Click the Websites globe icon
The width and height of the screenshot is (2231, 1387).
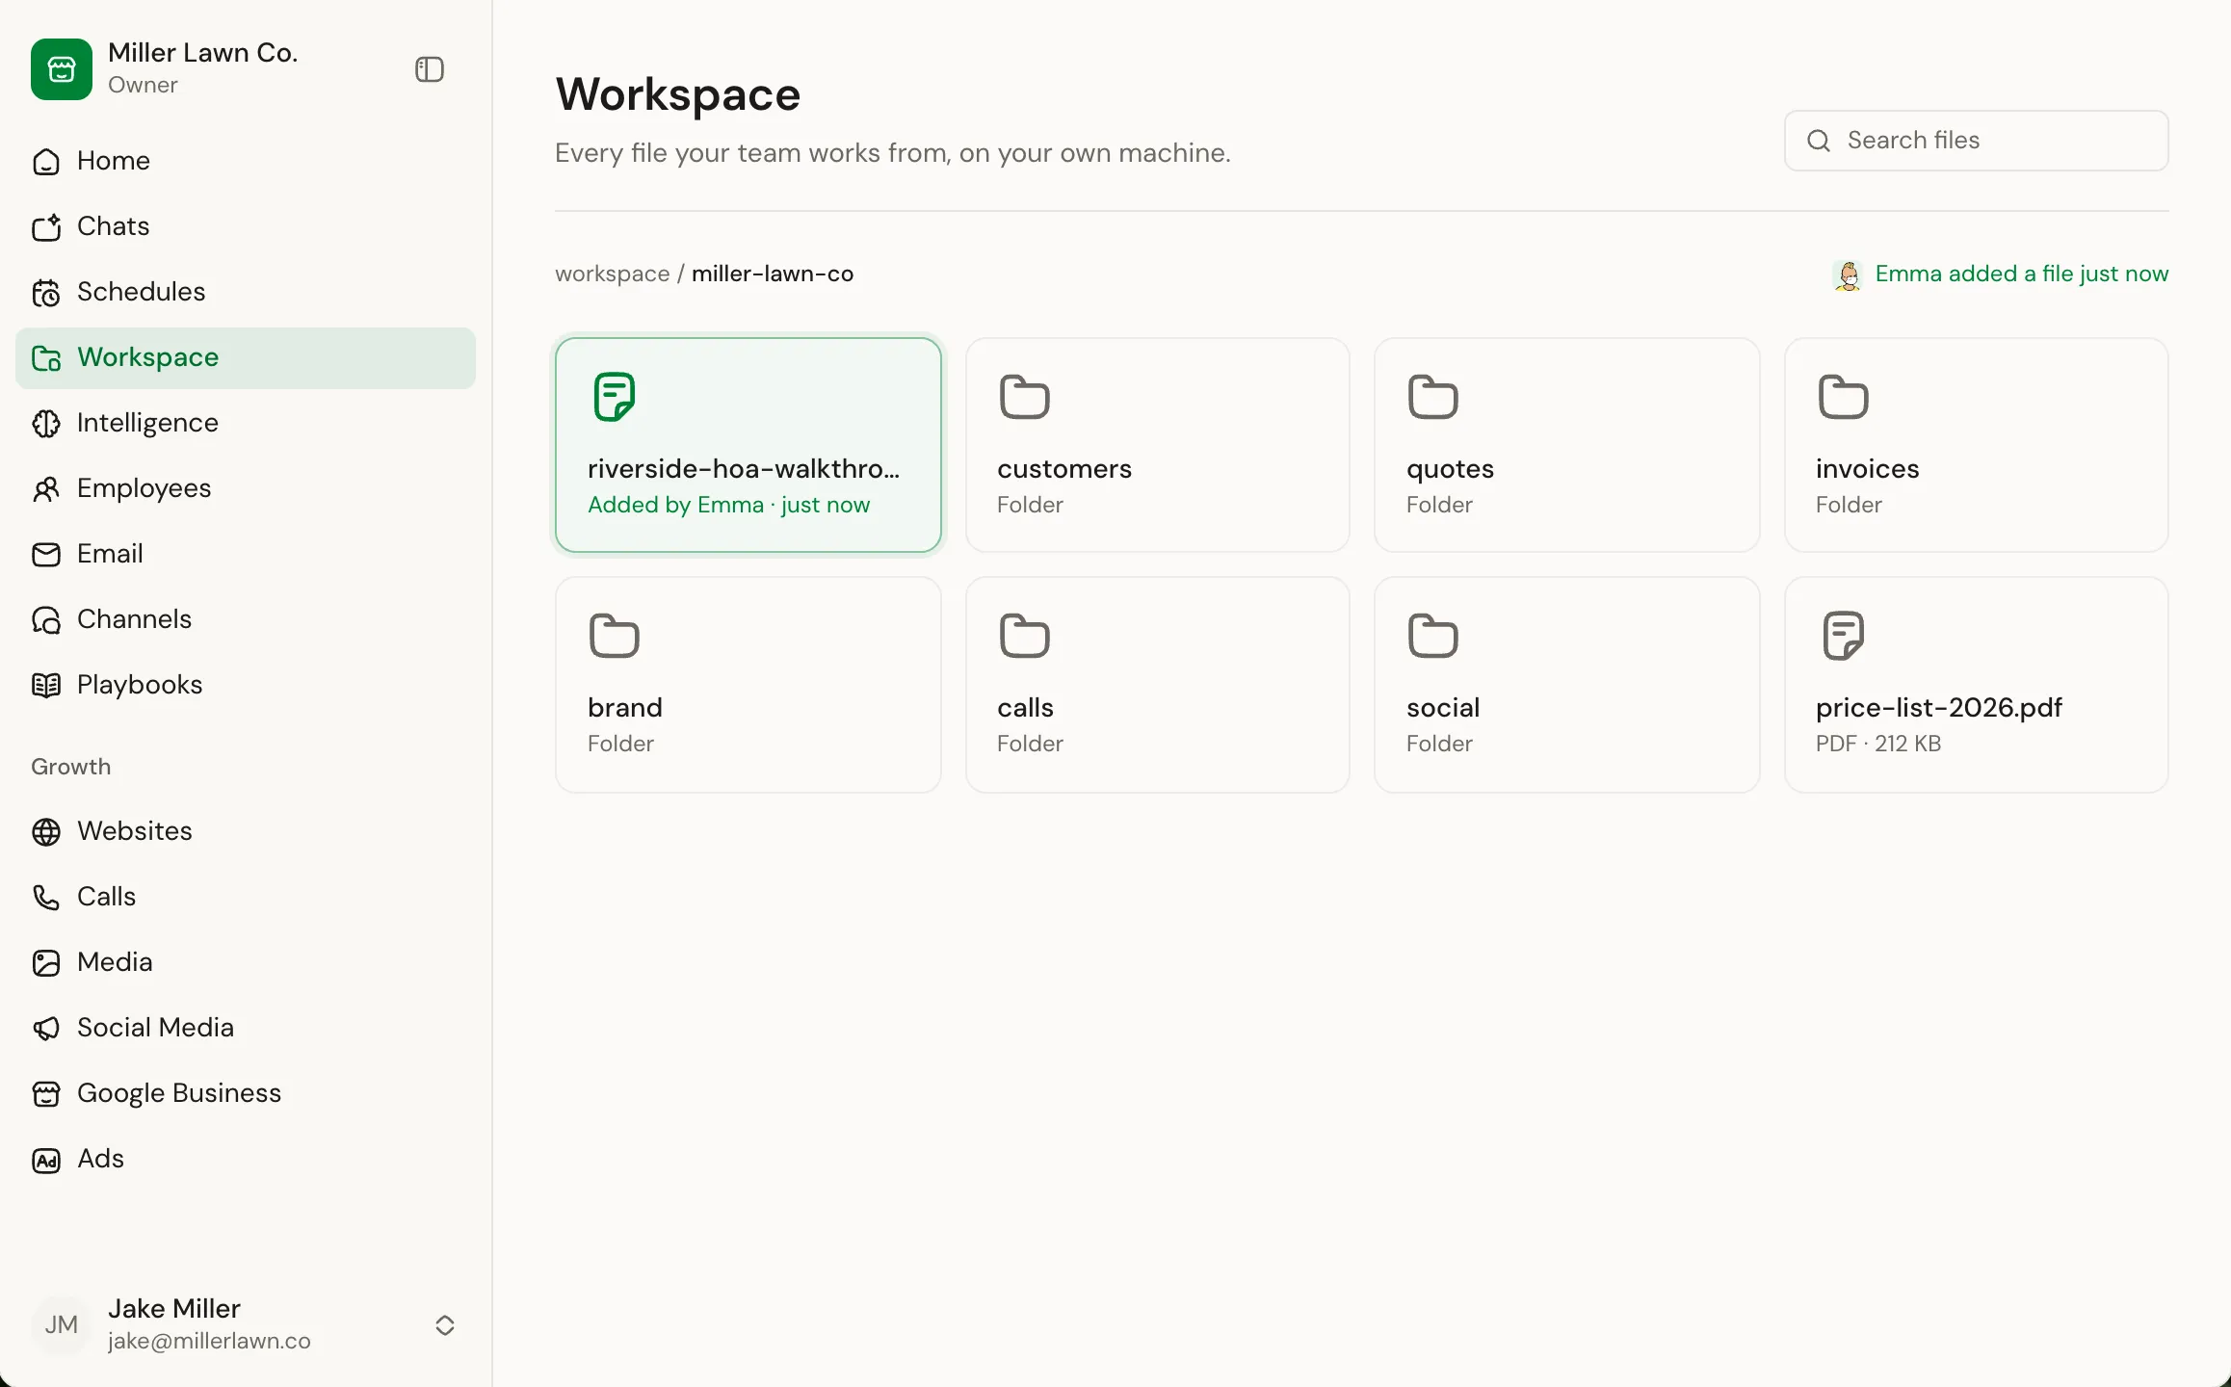46,831
